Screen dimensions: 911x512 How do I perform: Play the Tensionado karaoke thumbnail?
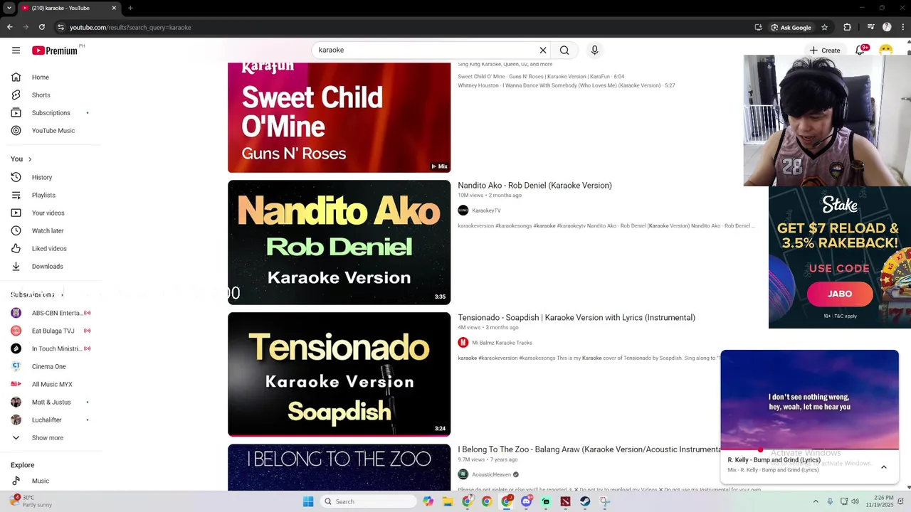[x=339, y=374]
